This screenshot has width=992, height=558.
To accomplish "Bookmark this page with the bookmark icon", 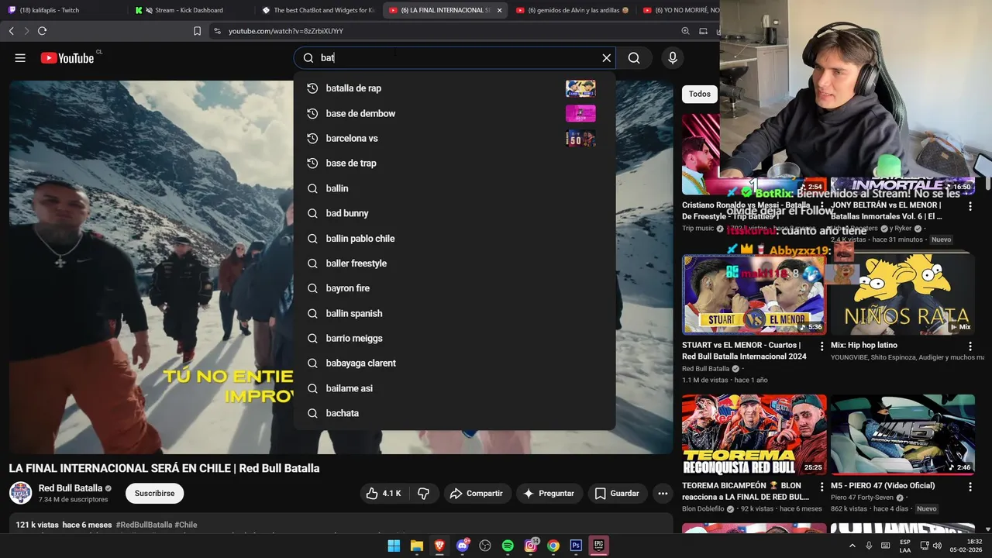I will [197, 31].
